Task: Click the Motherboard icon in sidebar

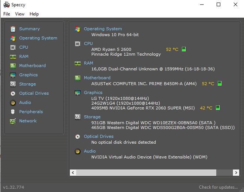Action: pyautogui.click(x=13, y=66)
